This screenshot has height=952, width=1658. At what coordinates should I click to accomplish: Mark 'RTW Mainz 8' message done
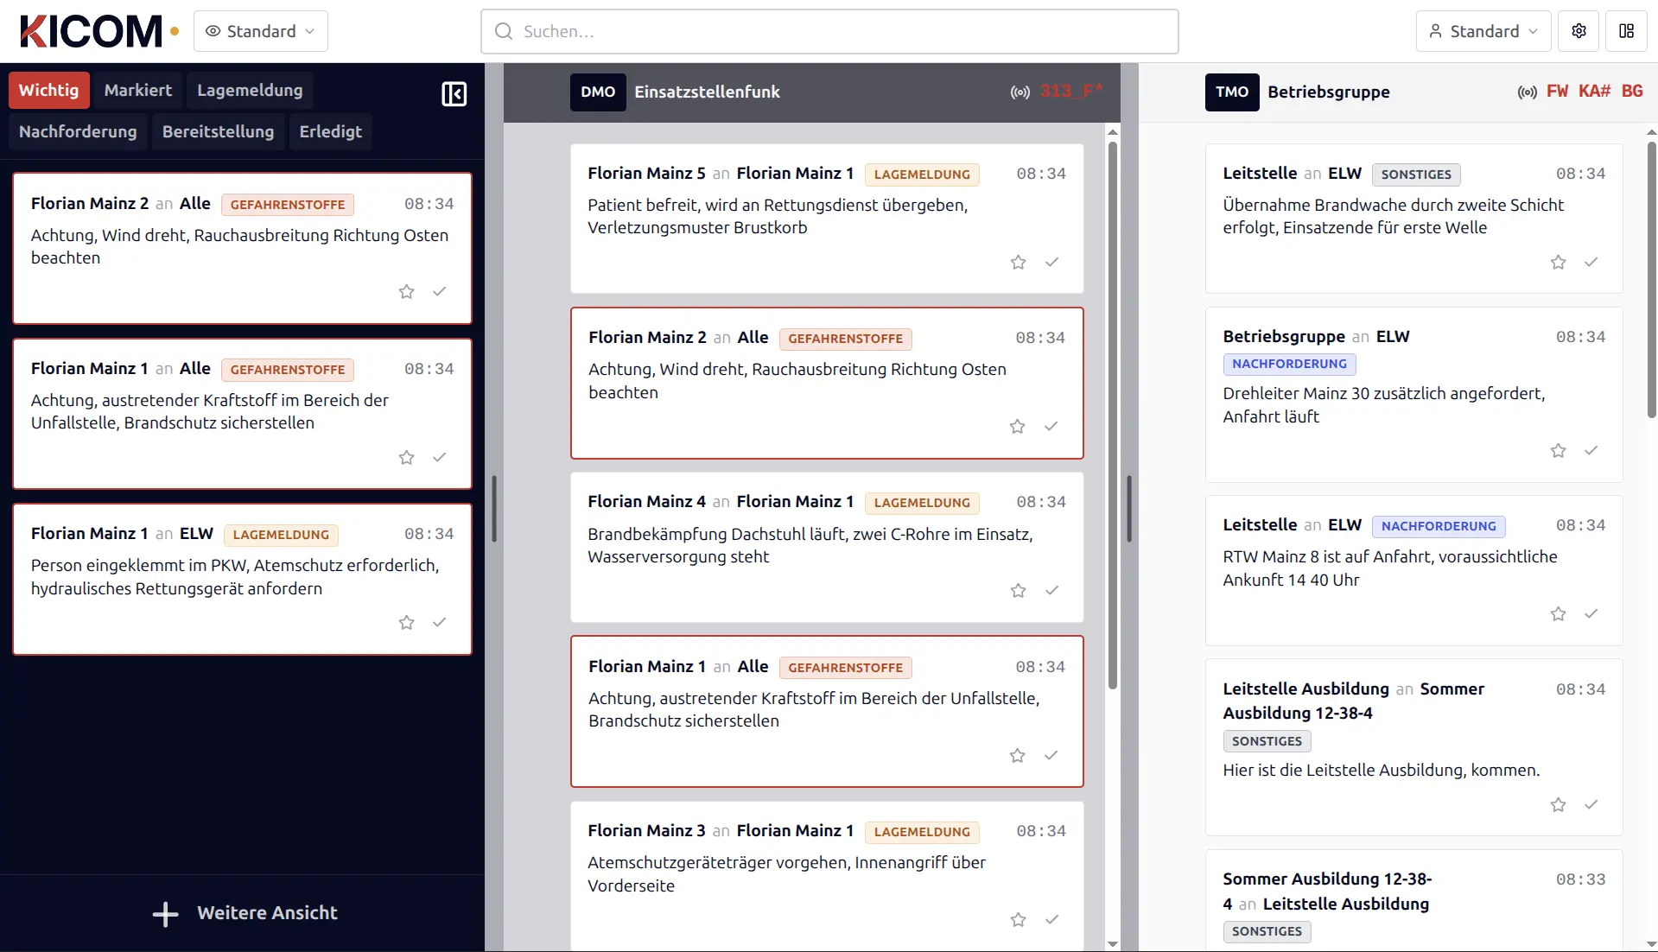[x=1591, y=613]
